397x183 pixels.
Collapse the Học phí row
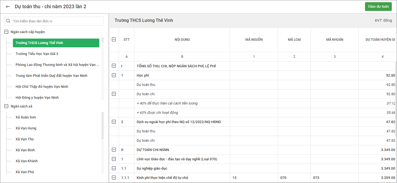[x=114, y=75]
